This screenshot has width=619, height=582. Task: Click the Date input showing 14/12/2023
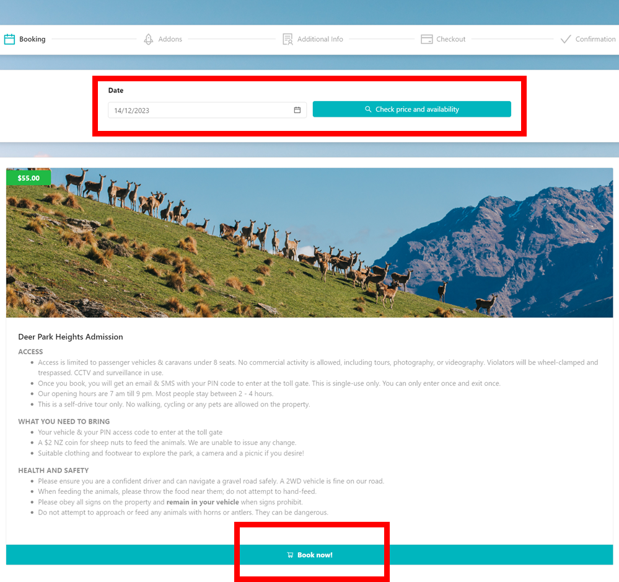pos(207,110)
